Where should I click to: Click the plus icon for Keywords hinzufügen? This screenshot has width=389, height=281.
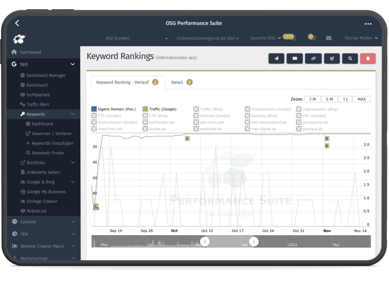coord(28,143)
